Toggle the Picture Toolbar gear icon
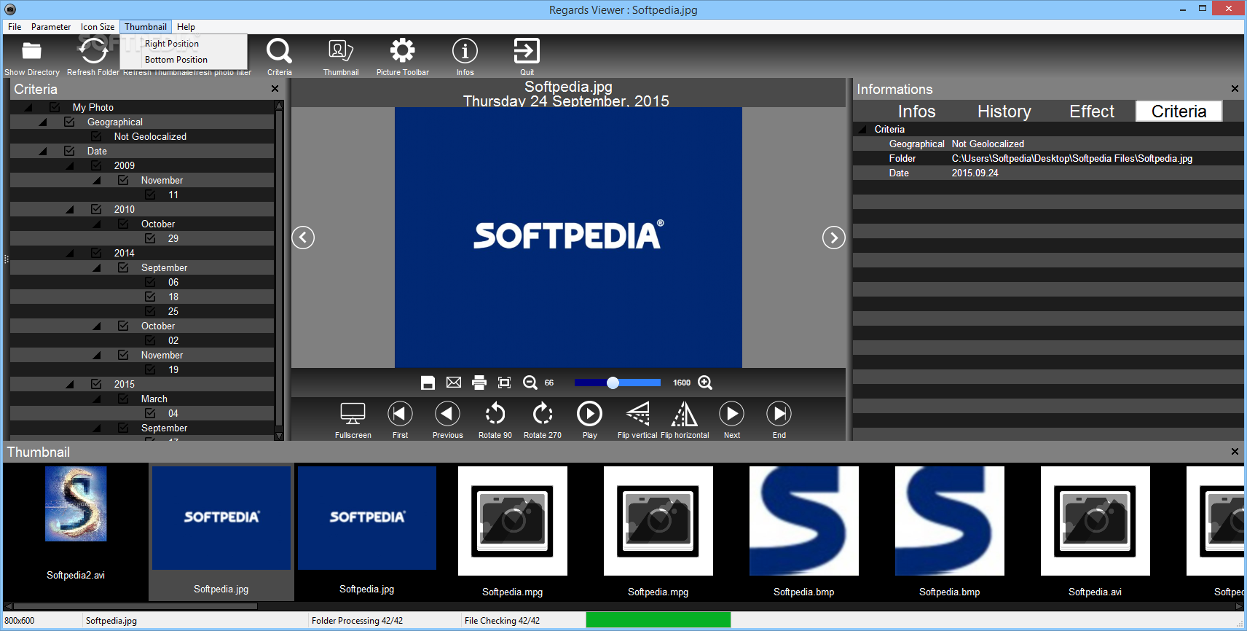 point(403,50)
